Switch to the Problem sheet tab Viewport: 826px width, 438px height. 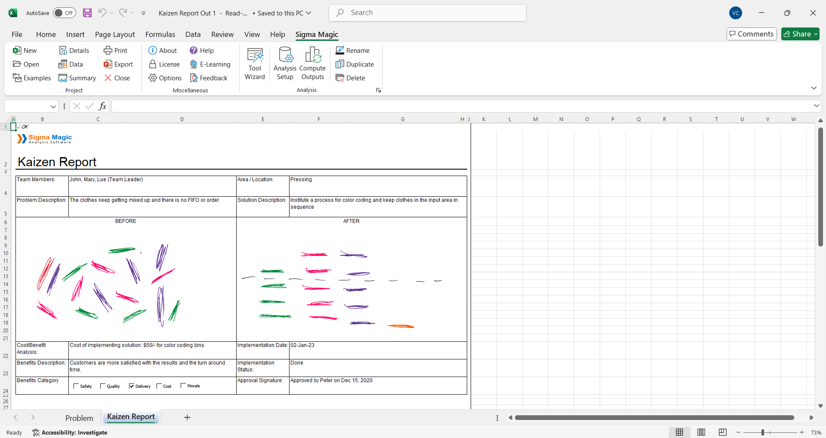tap(79, 418)
